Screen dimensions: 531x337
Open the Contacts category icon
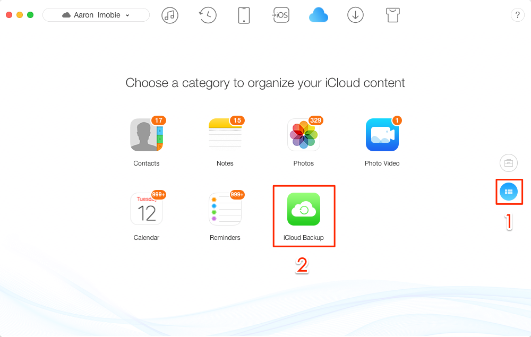pos(147,135)
